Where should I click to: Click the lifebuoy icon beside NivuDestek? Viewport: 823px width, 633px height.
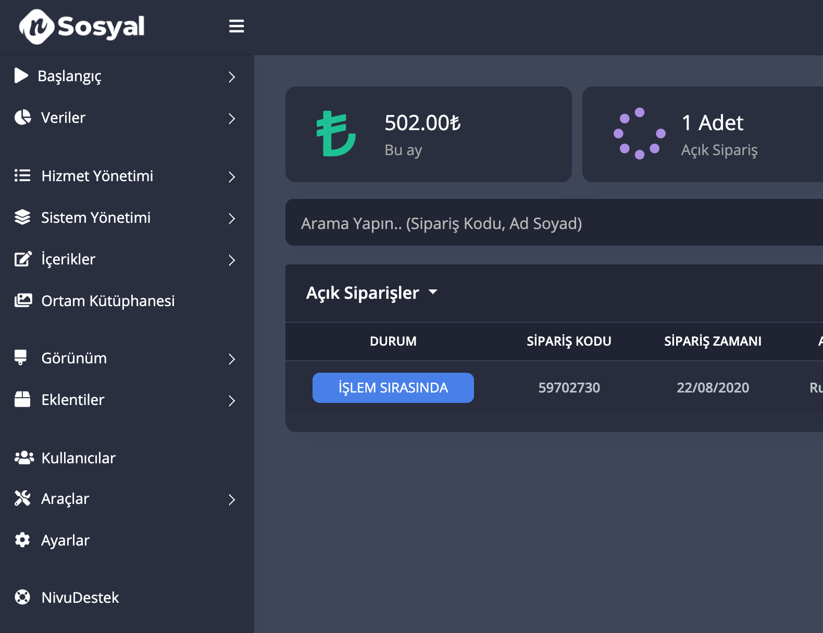tap(22, 597)
